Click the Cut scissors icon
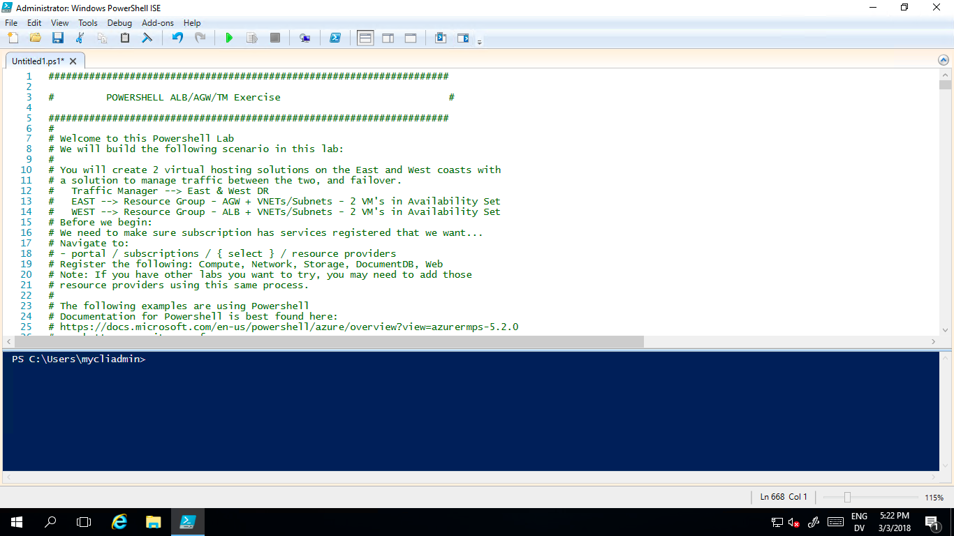Viewport: 954px width, 536px height. [x=80, y=38]
